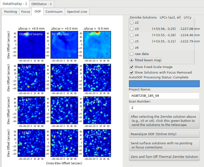Click the z=5 row middle residual plot
Image resolution: width=204 pixels, height=167 pixels.
64,143
